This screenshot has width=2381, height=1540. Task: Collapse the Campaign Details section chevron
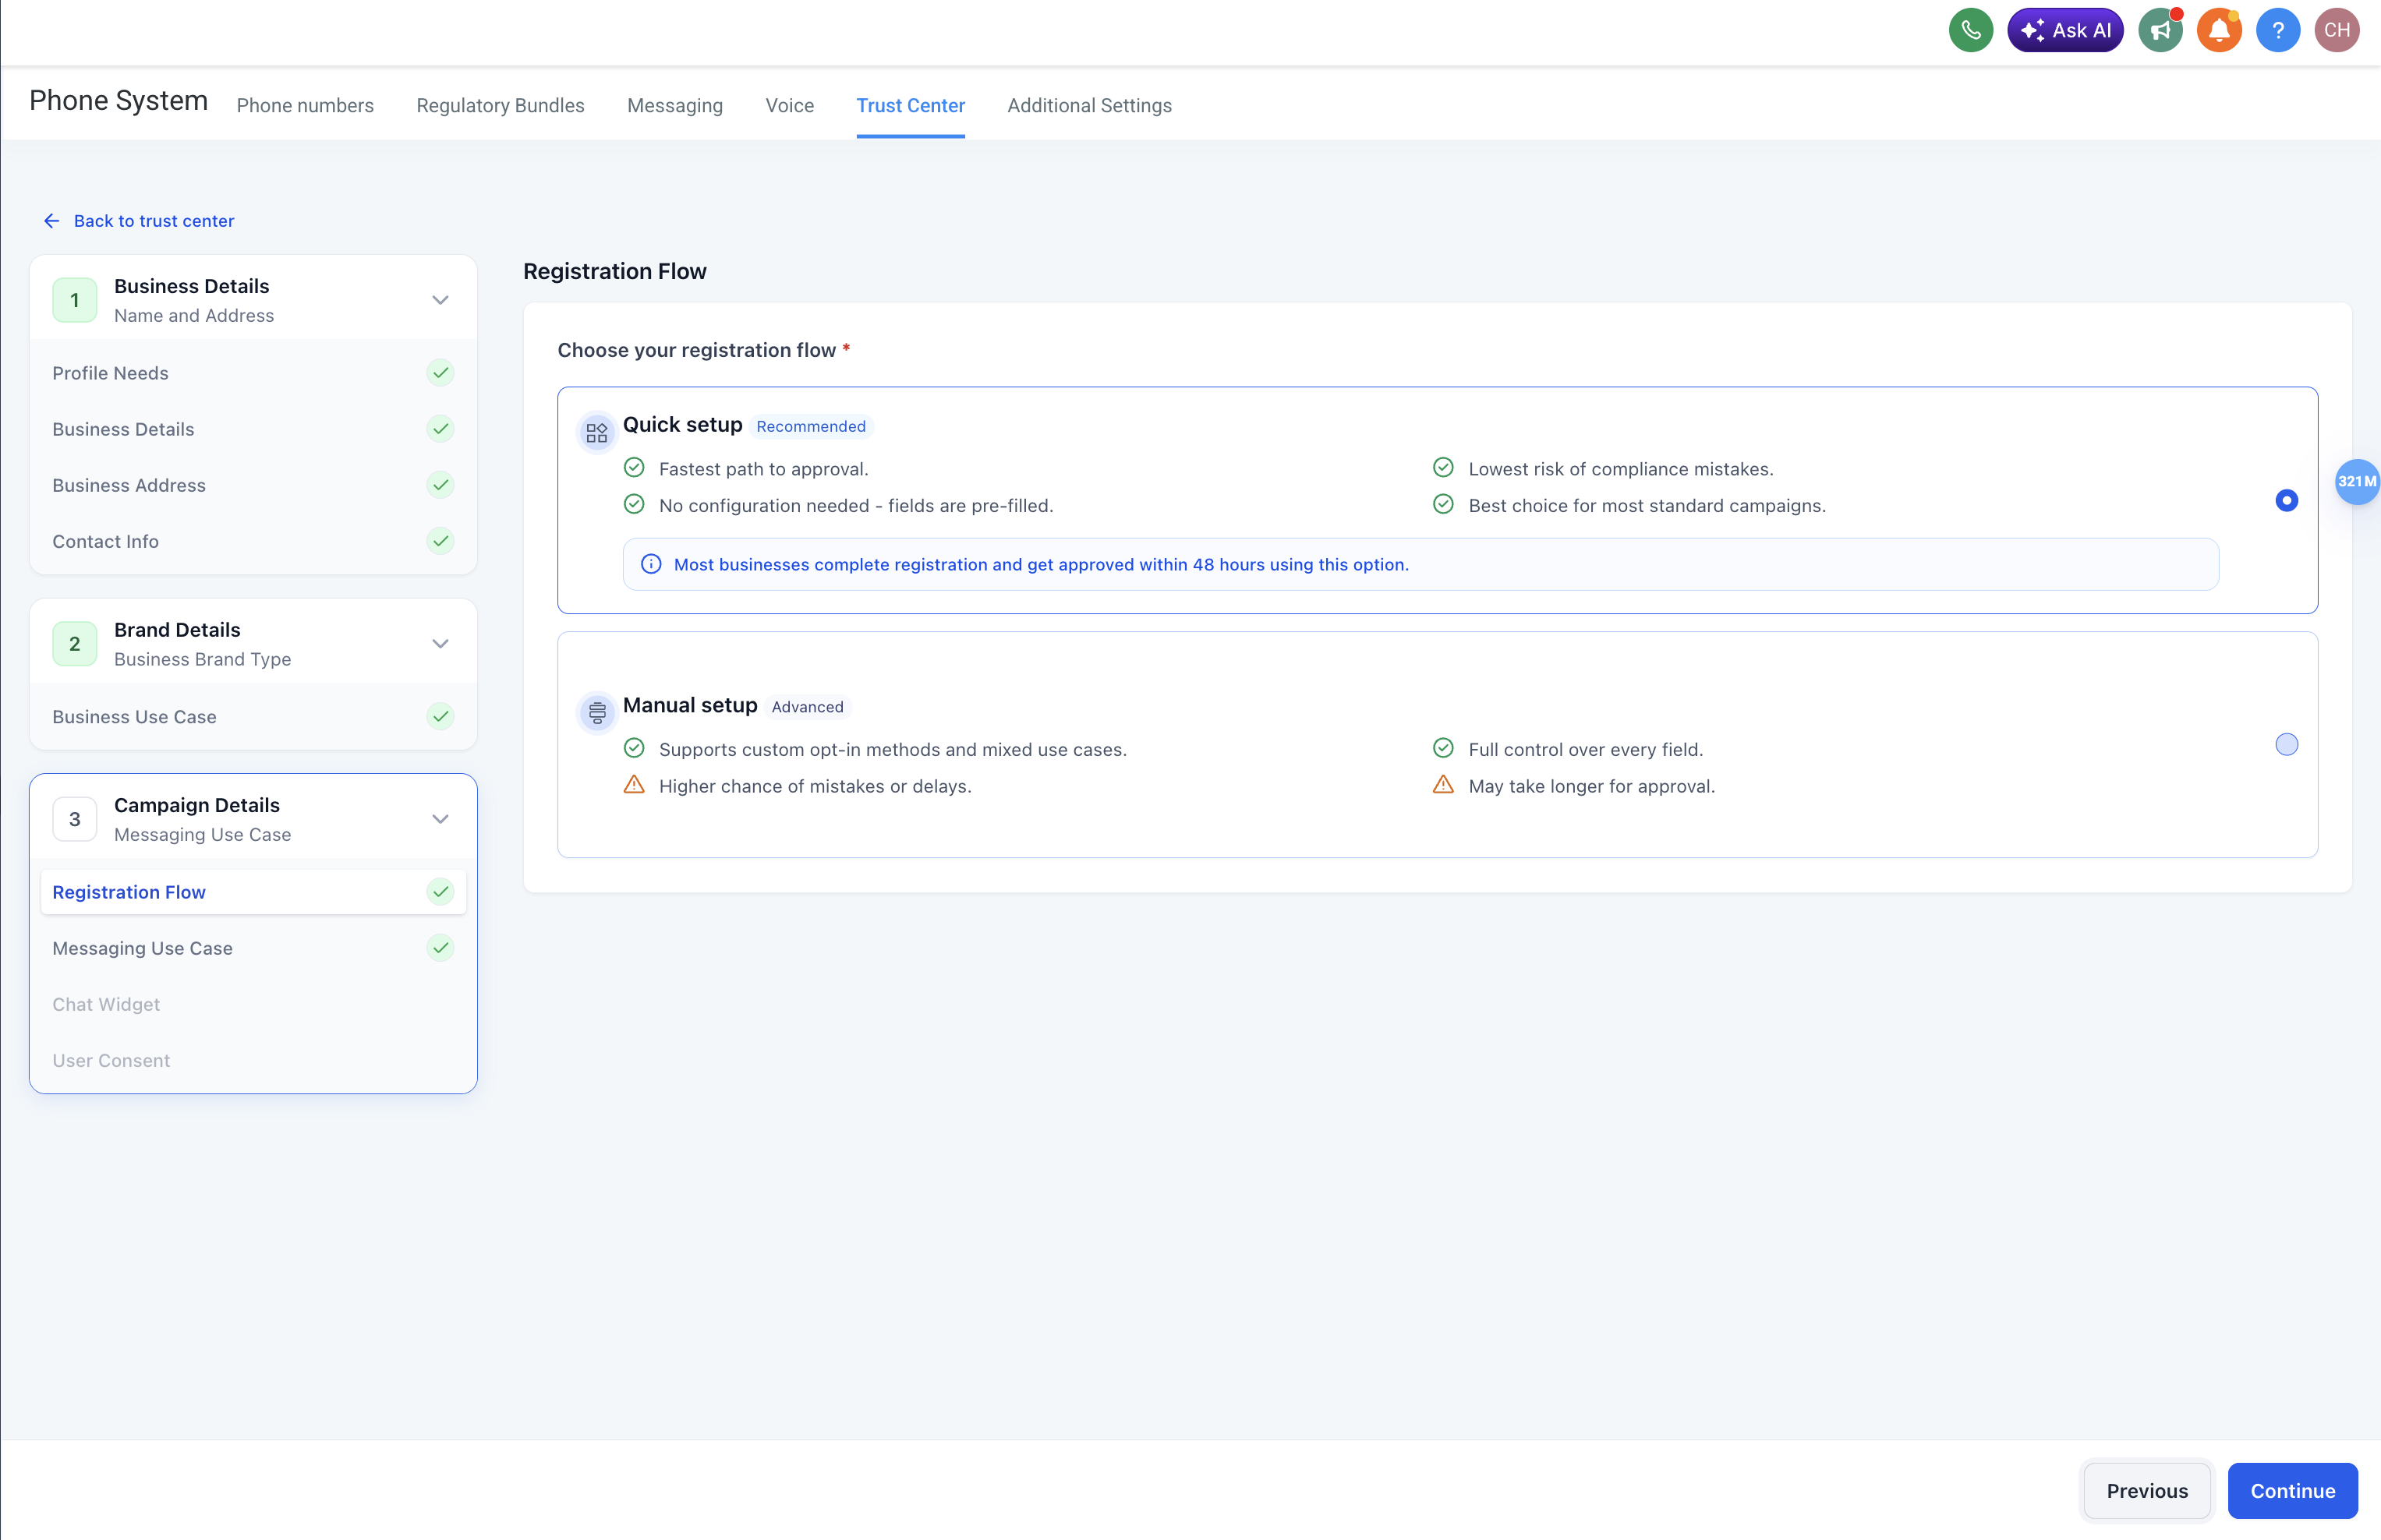440,819
